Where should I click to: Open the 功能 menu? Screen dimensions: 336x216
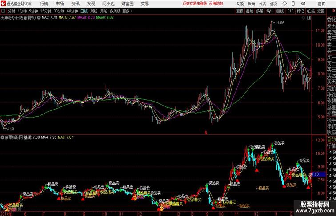pos(240,4)
